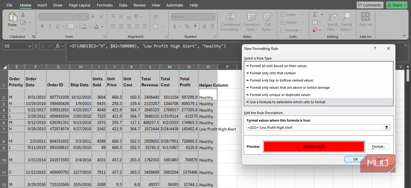Click the Center alignment icon

[x=121, y=26]
